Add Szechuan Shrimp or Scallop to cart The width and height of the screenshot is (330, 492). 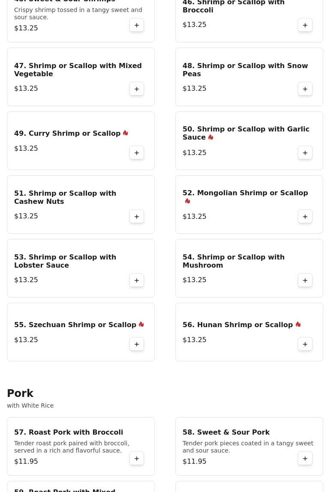pyautogui.click(x=137, y=344)
